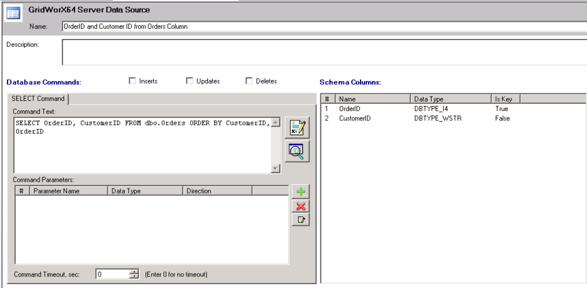The width and height of the screenshot is (587, 288).
Task: Click inside the Name field
Action: (321, 26)
